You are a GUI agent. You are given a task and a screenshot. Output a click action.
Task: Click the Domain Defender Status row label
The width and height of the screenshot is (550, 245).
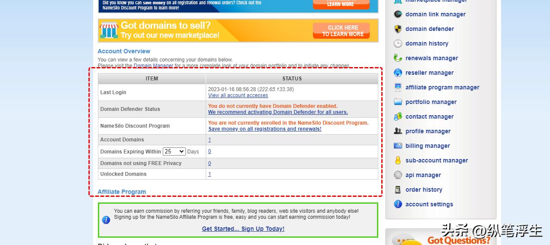(130, 109)
